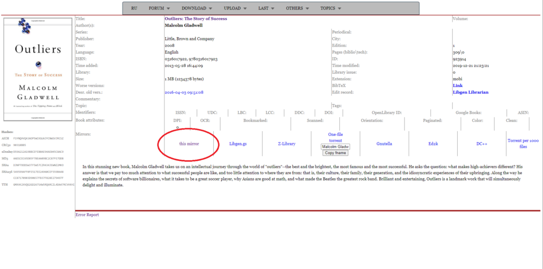Click the Google Books identifier label
The width and height of the screenshot is (543, 269).
pyautogui.click(x=469, y=112)
